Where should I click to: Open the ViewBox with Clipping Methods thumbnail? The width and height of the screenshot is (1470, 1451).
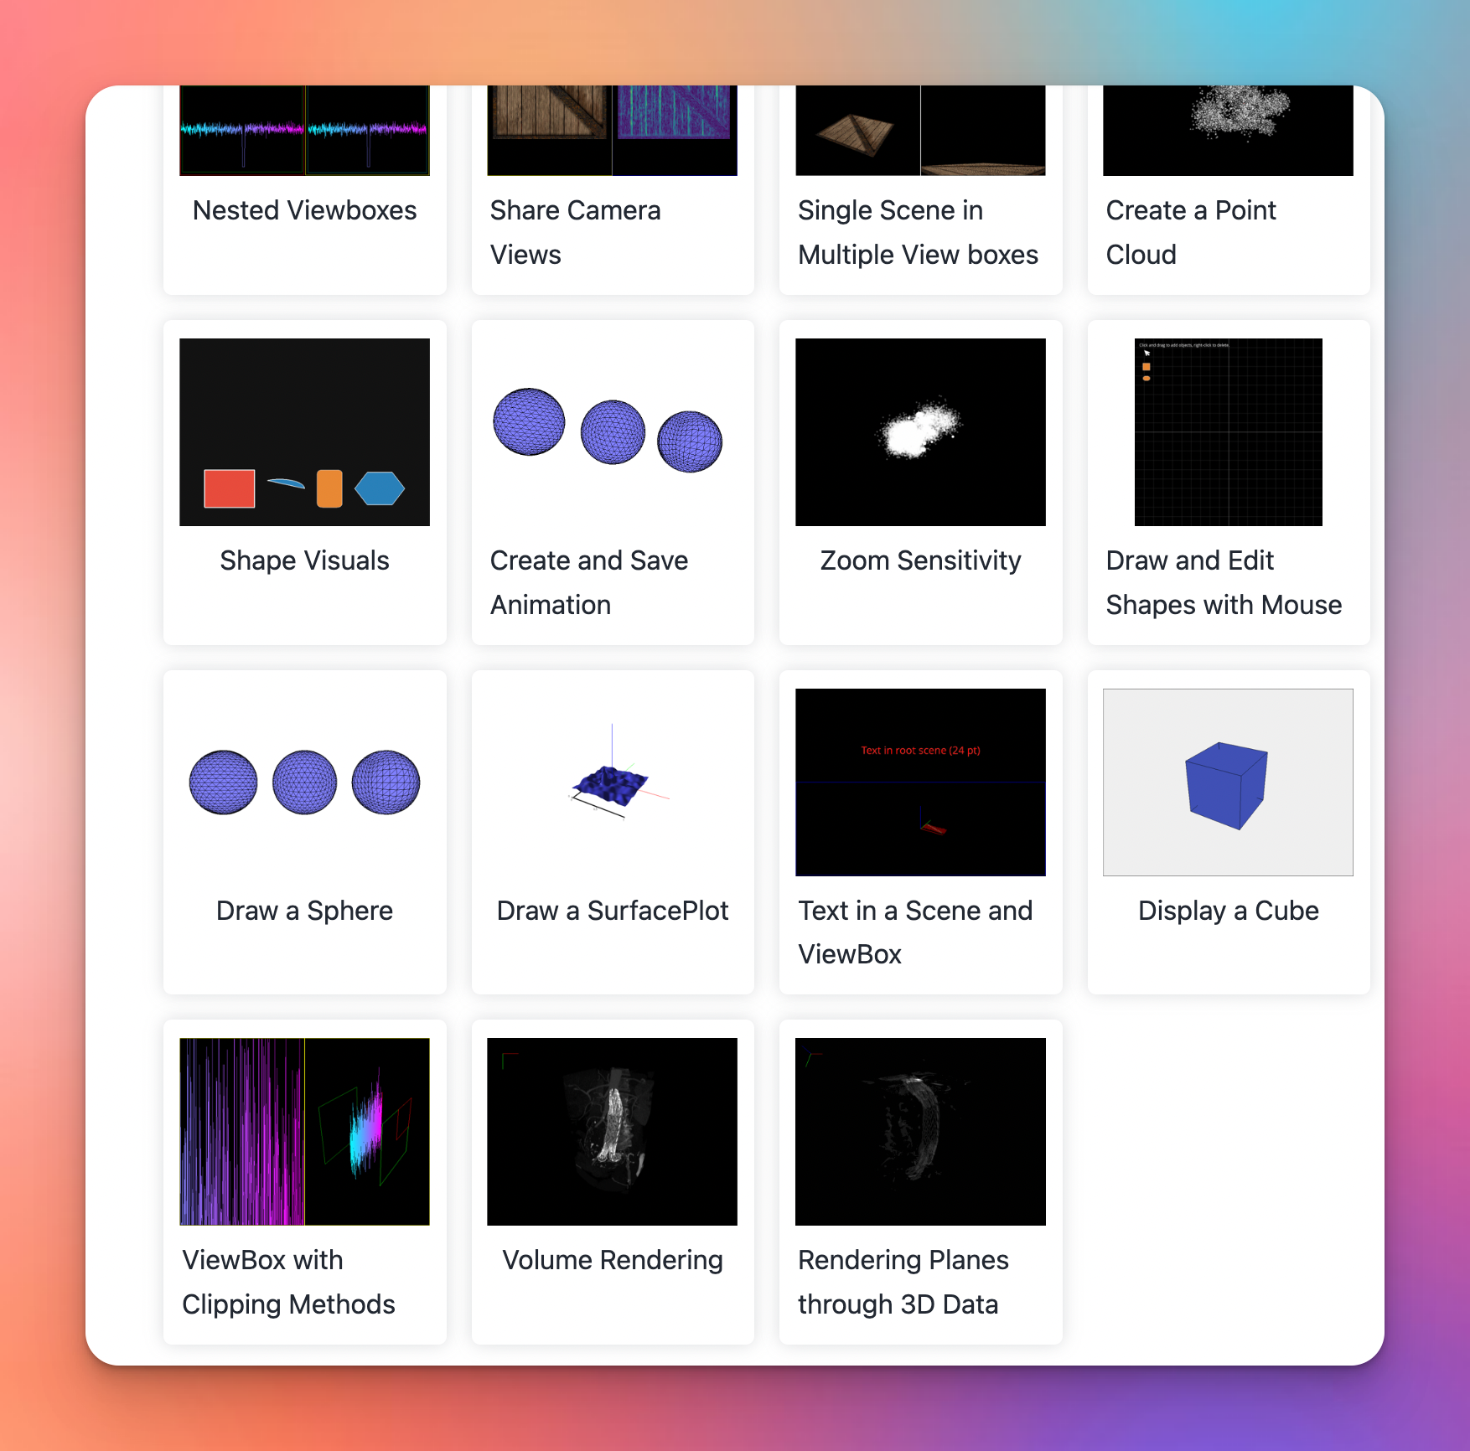pos(304,1132)
